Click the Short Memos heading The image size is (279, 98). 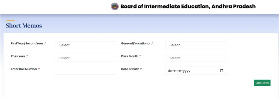24,26
